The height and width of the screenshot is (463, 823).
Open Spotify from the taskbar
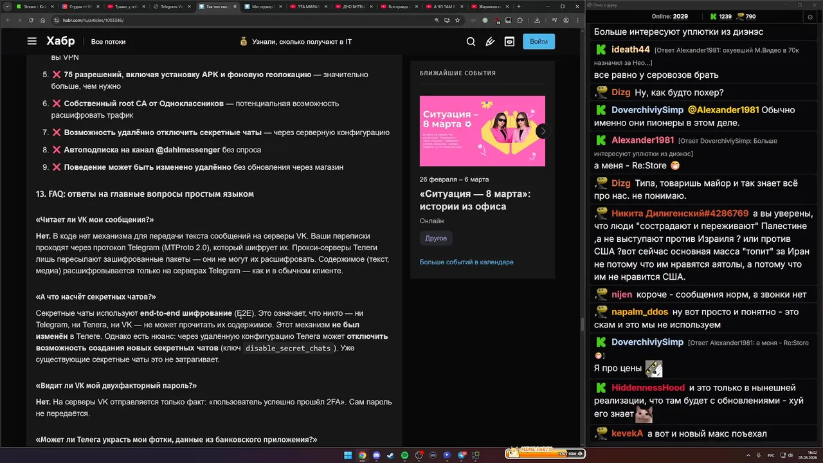[x=404, y=455]
